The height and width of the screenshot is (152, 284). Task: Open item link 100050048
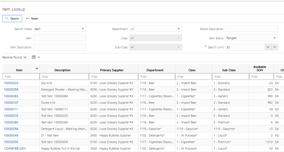(x=11, y=135)
